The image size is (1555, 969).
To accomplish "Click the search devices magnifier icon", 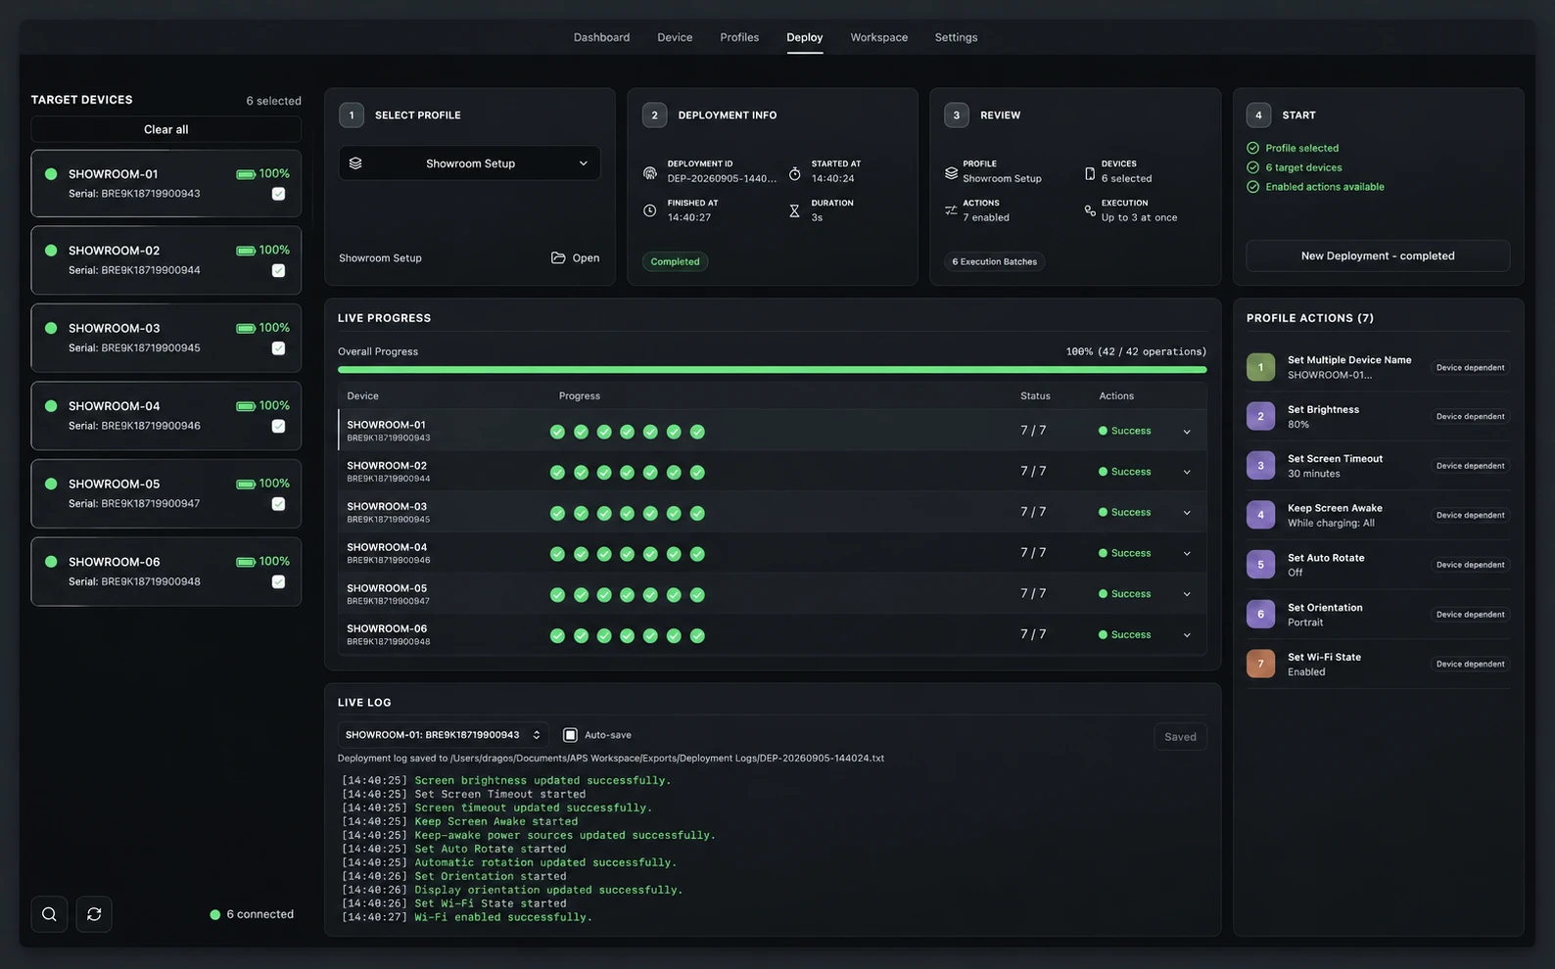I will point(49,914).
